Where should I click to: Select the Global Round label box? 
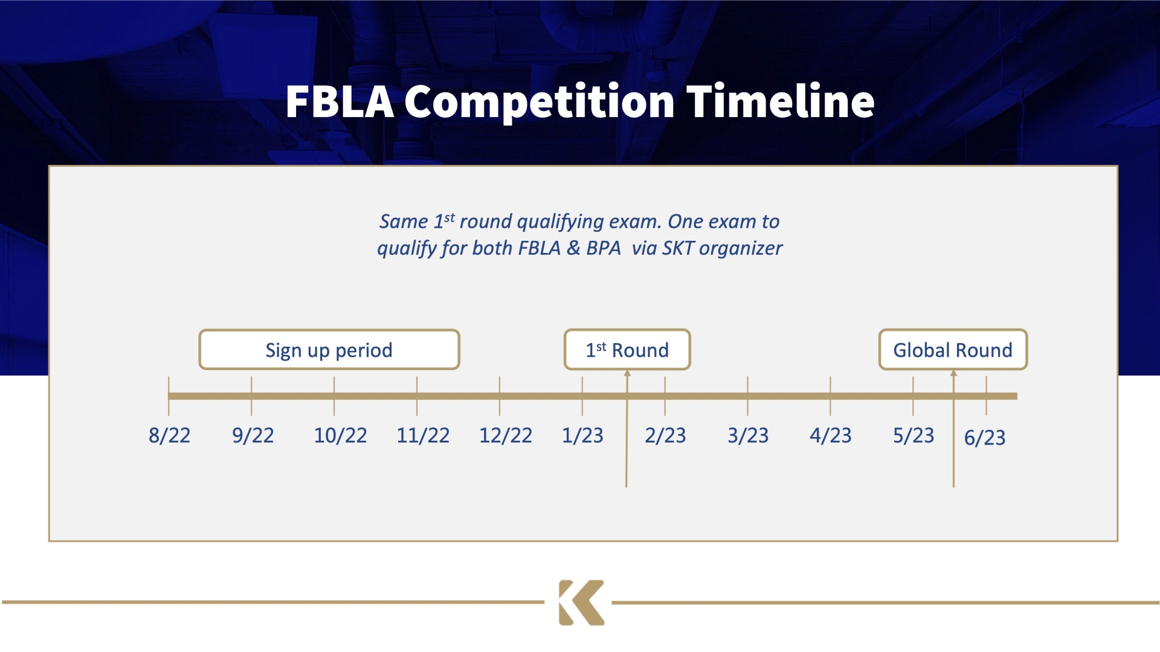point(953,350)
